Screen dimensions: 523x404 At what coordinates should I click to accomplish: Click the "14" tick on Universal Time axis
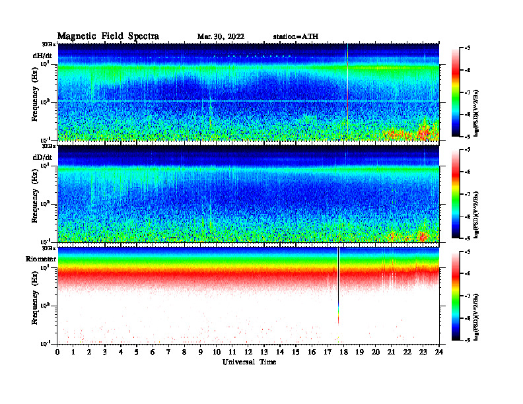280,353
